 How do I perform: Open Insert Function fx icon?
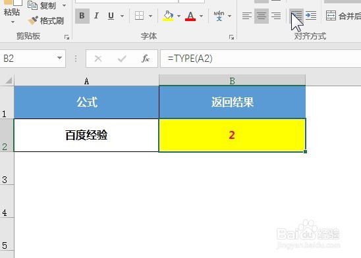click(x=146, y=59)
